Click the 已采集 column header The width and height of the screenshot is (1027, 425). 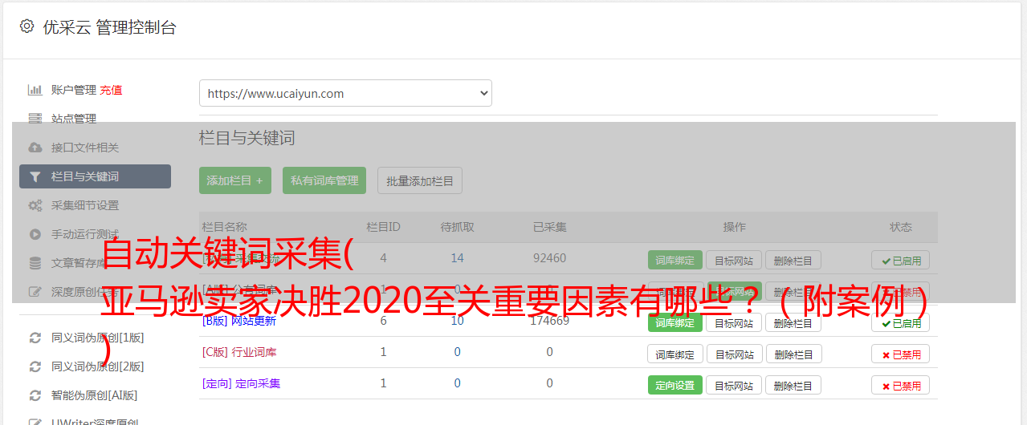549,227
